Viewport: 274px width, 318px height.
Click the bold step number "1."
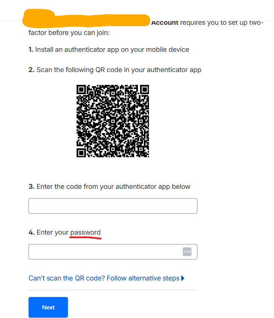(31, 50)
